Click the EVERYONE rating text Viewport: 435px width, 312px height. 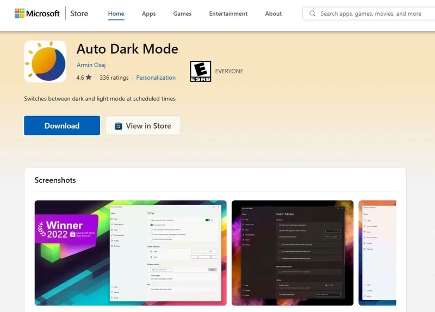point(229,71)
